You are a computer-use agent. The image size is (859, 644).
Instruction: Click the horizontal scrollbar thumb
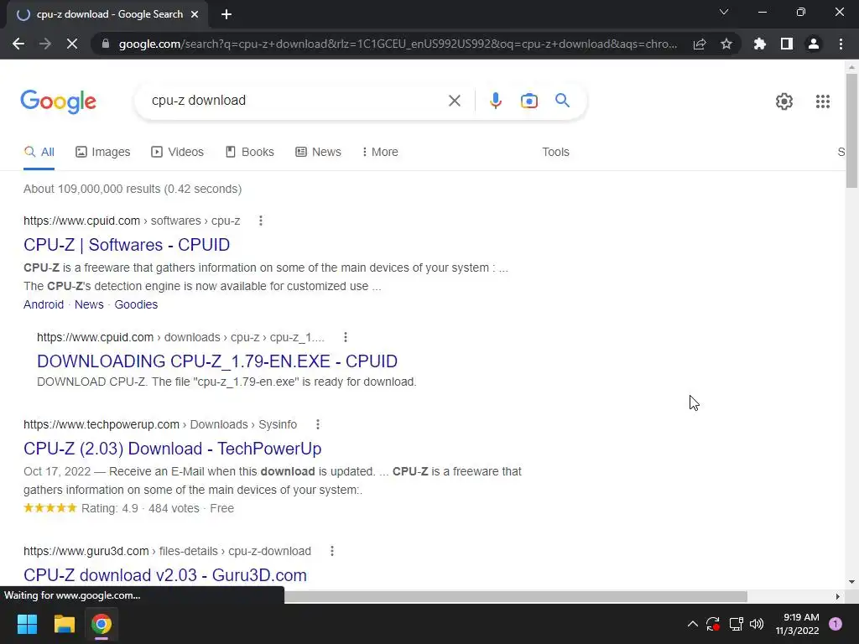(515, 596)
